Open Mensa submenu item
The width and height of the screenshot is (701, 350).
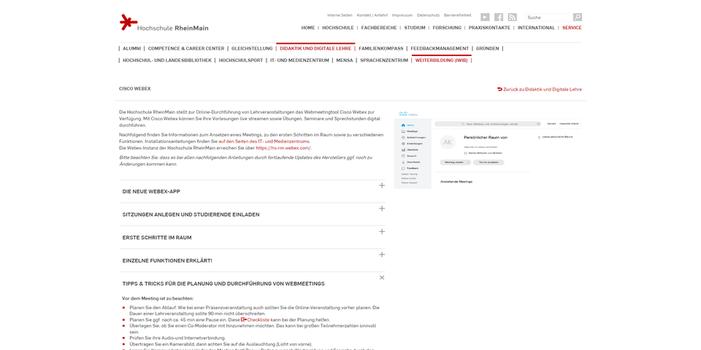[345, 61]
